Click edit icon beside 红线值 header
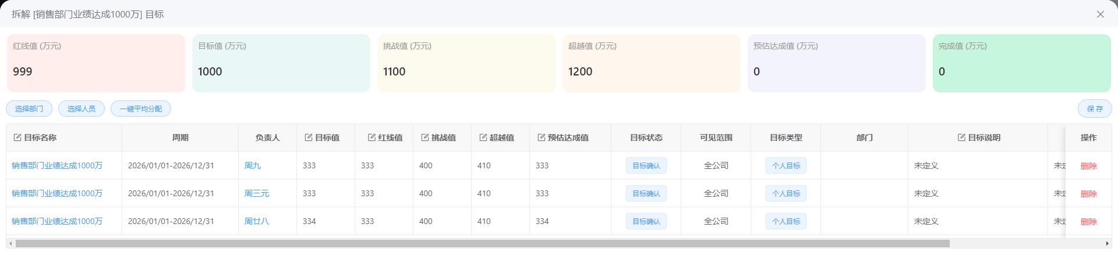This screenshot has width=1118, height=267. point(372,138)
